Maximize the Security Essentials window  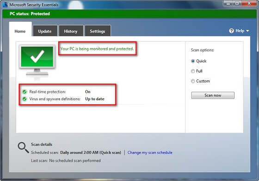coord(237,3)
